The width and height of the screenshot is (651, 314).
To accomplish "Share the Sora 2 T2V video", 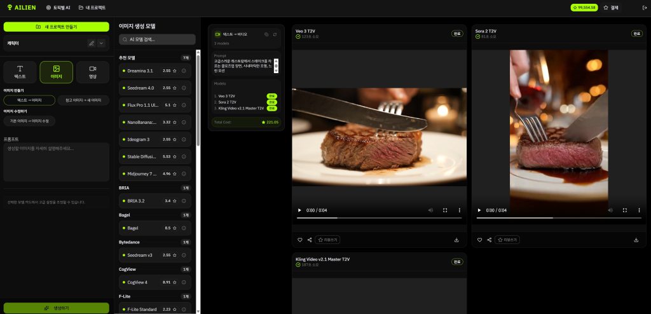I will tap(489, 240).
